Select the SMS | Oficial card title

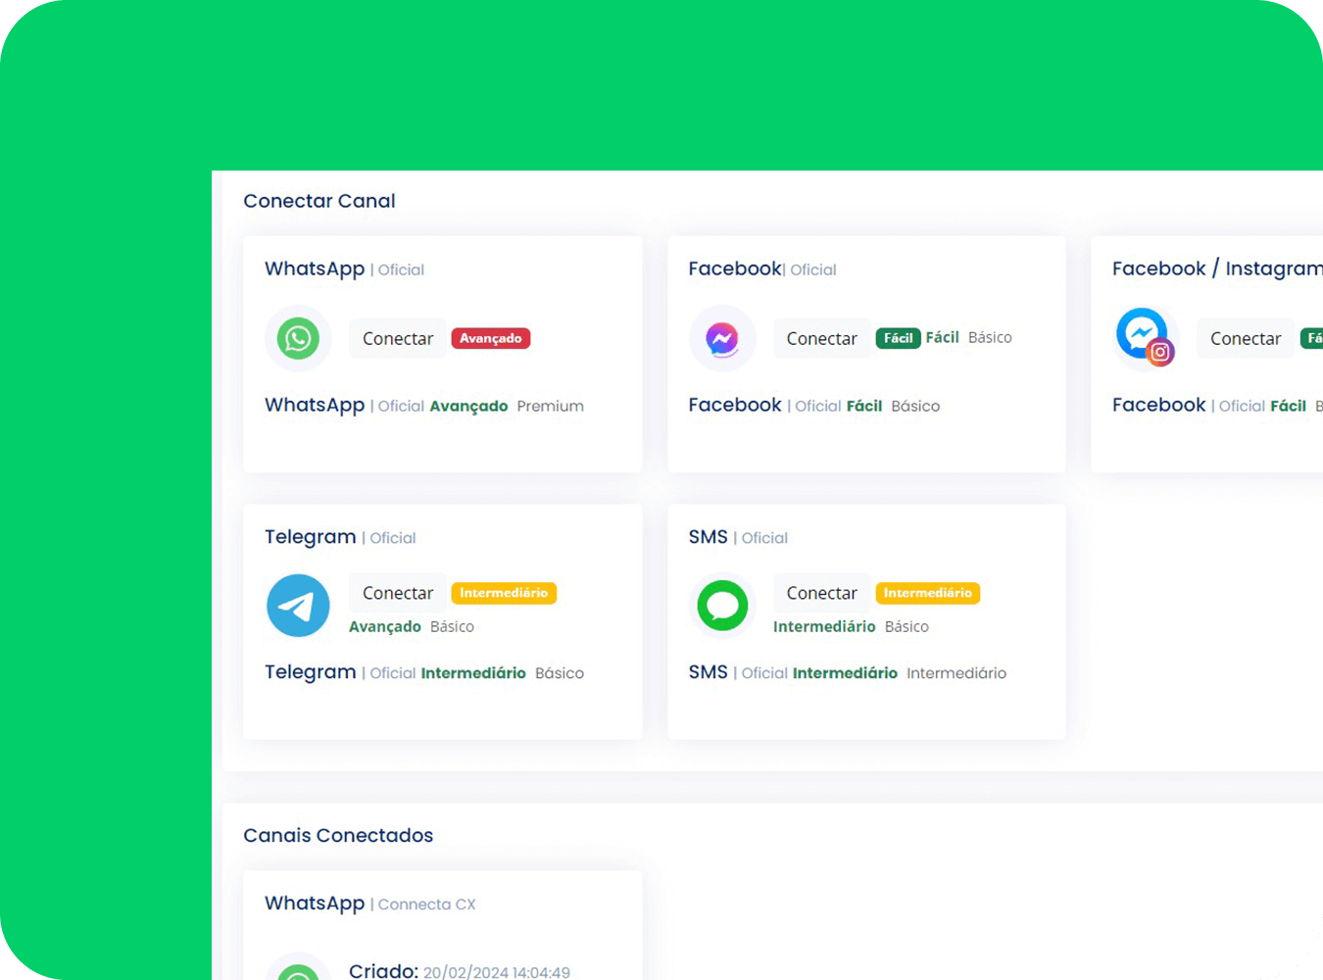tap(738, 537)
